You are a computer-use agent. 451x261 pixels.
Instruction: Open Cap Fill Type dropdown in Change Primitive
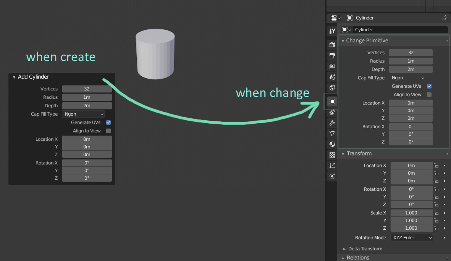[408, 78]
